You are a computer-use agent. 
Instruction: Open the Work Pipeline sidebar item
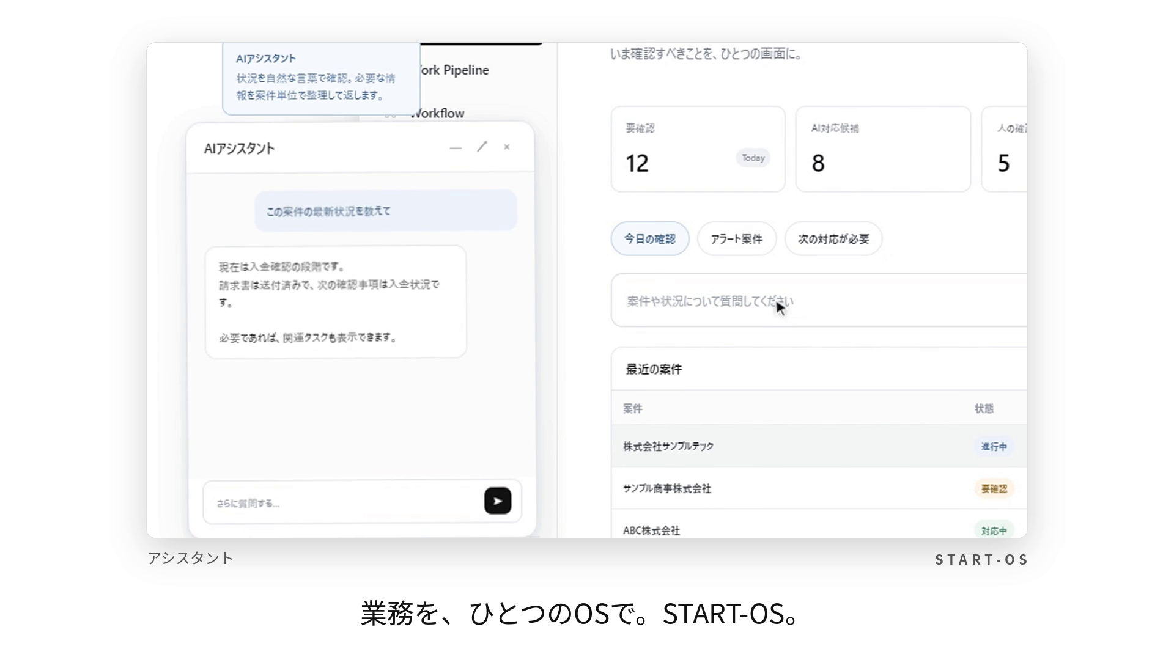coord(454,70)
